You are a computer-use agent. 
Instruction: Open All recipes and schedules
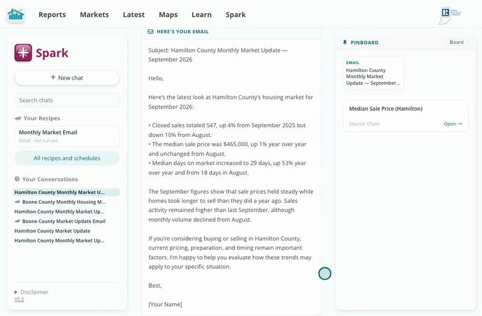coord(67,158)
